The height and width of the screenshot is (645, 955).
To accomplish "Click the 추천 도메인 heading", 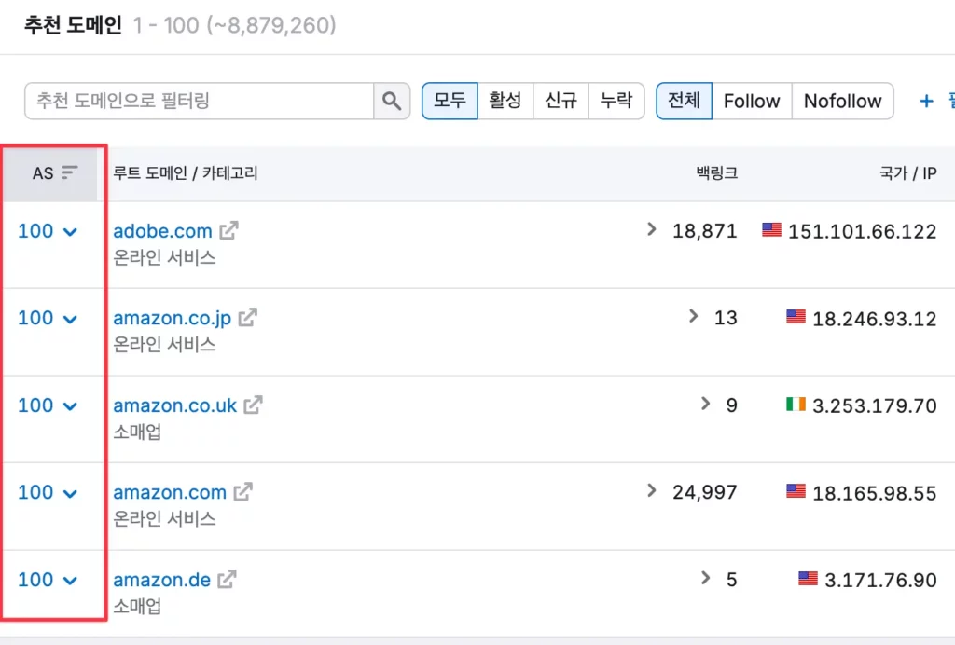I will (73, 25).
